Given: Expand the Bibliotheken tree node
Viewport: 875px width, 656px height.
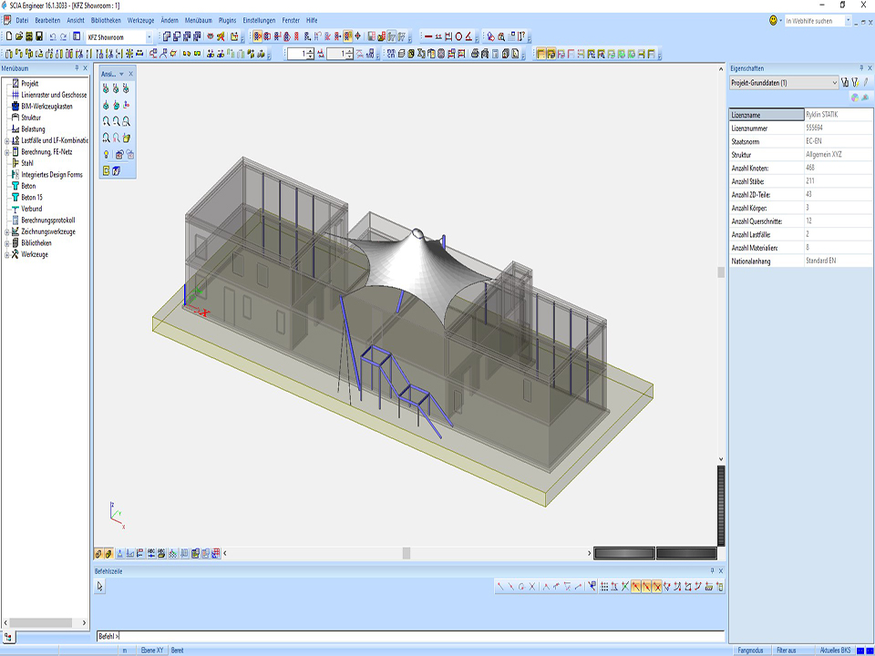Looking at the screenshot, I should (x=7, y=243).
